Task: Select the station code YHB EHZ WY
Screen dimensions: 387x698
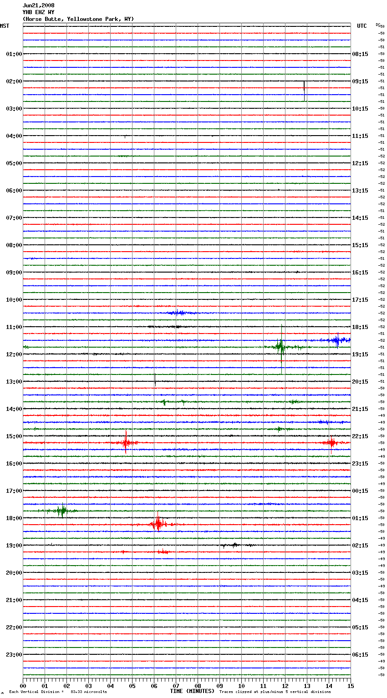Action: pos(39,12)
